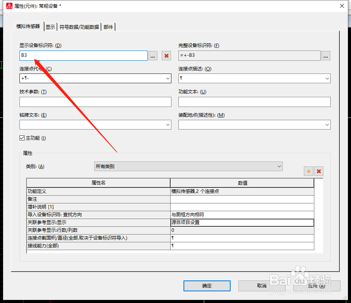Viewport: 351px width, 303px height.
Task: Open the browse dialog for 显示设备标识符
Action: 153,56
